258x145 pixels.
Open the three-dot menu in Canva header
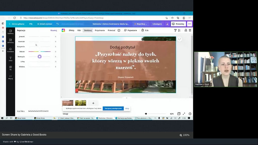(x=189, y=24)
